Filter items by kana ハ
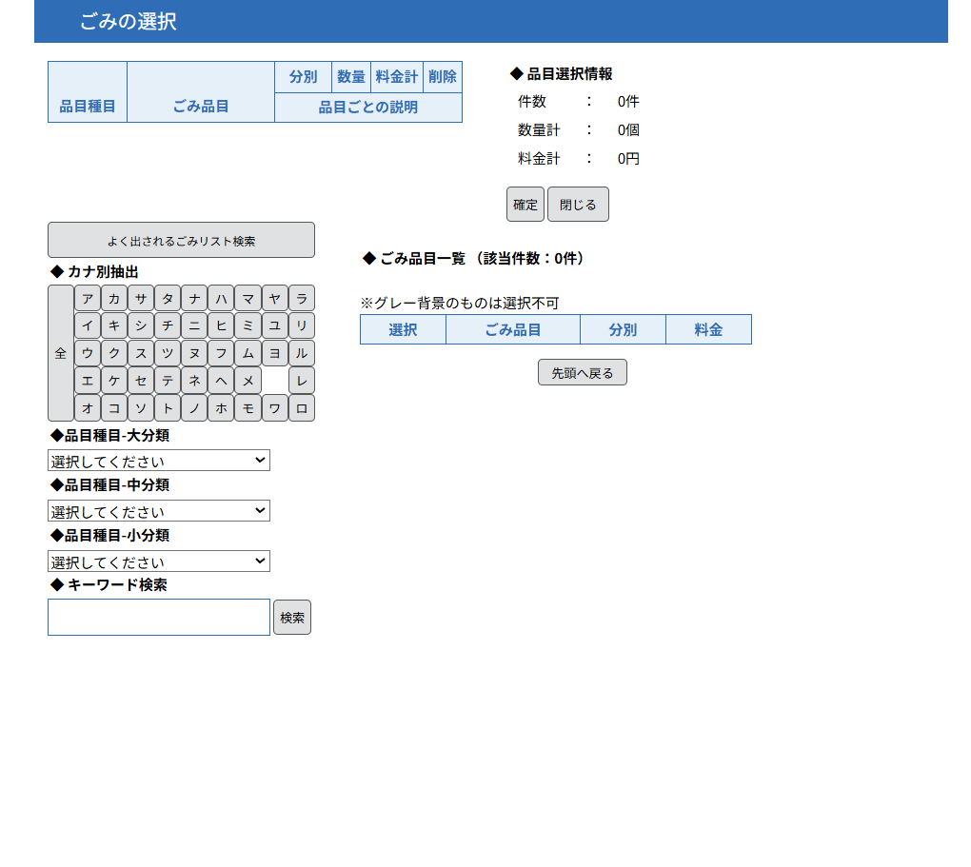Screen dimensions: 971x867 221,299
